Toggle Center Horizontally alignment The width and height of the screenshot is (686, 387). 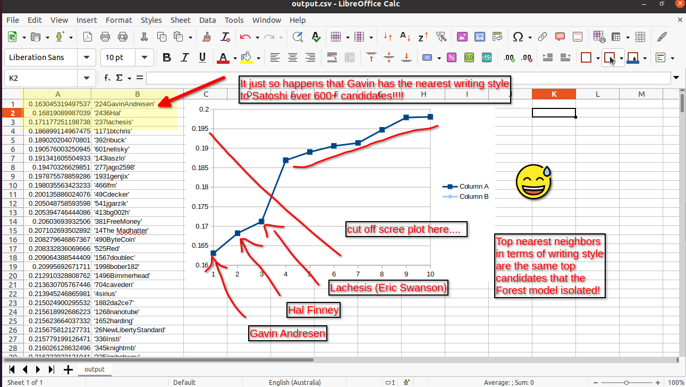[293, 57]
